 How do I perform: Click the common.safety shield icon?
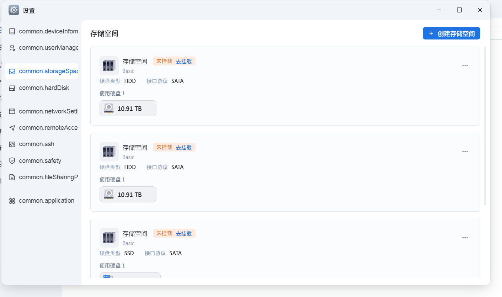point(12,161)
